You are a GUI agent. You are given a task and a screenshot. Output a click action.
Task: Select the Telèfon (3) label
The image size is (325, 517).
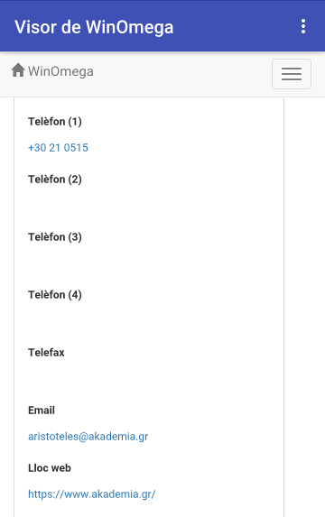(55, 237)
